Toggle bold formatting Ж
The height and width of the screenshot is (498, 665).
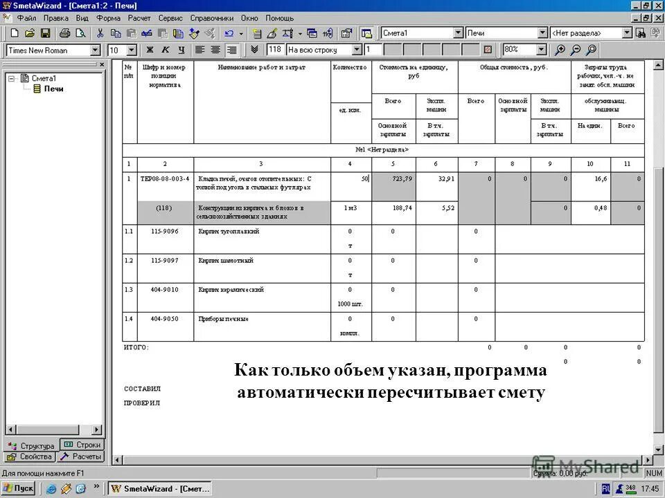150,50
